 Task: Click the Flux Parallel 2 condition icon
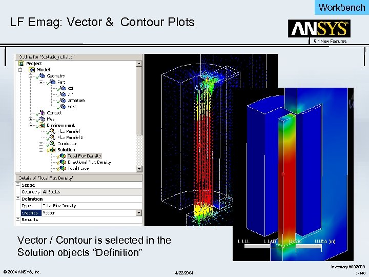(52, 137)
